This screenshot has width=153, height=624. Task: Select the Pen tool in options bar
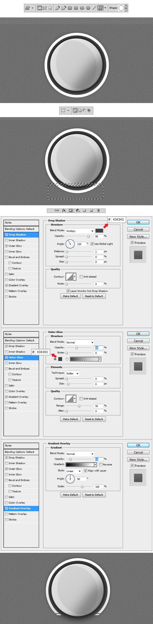pos(57,8)
